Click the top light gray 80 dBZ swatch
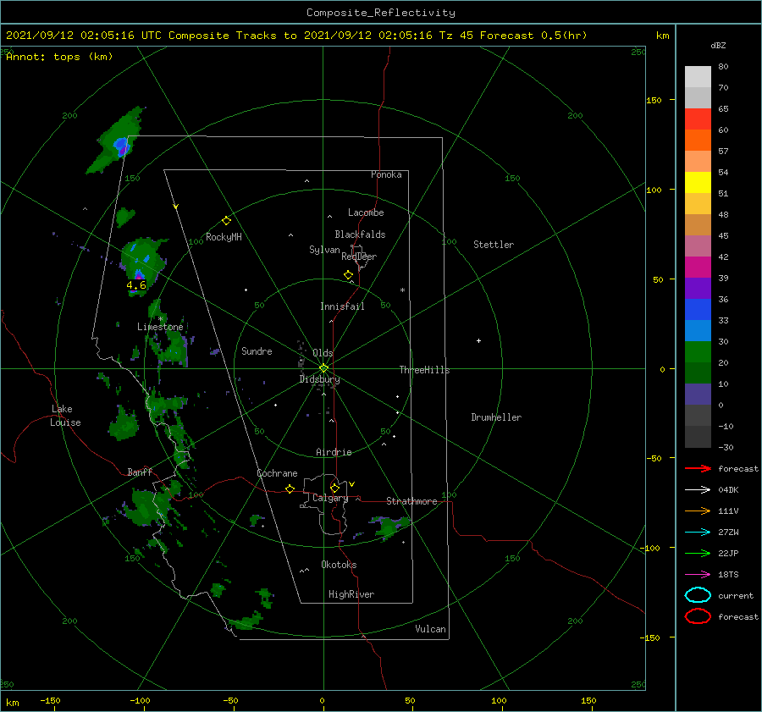This screenshot has width=762, height=712. point(698,77)
